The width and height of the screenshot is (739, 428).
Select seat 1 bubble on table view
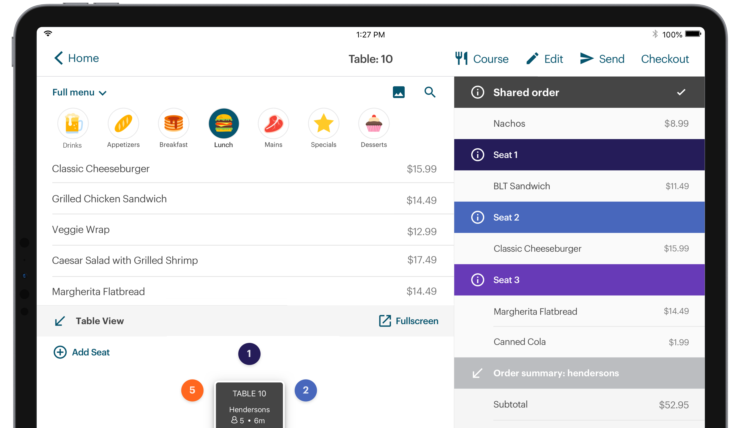pyautogui.click(x=249, y=354)
